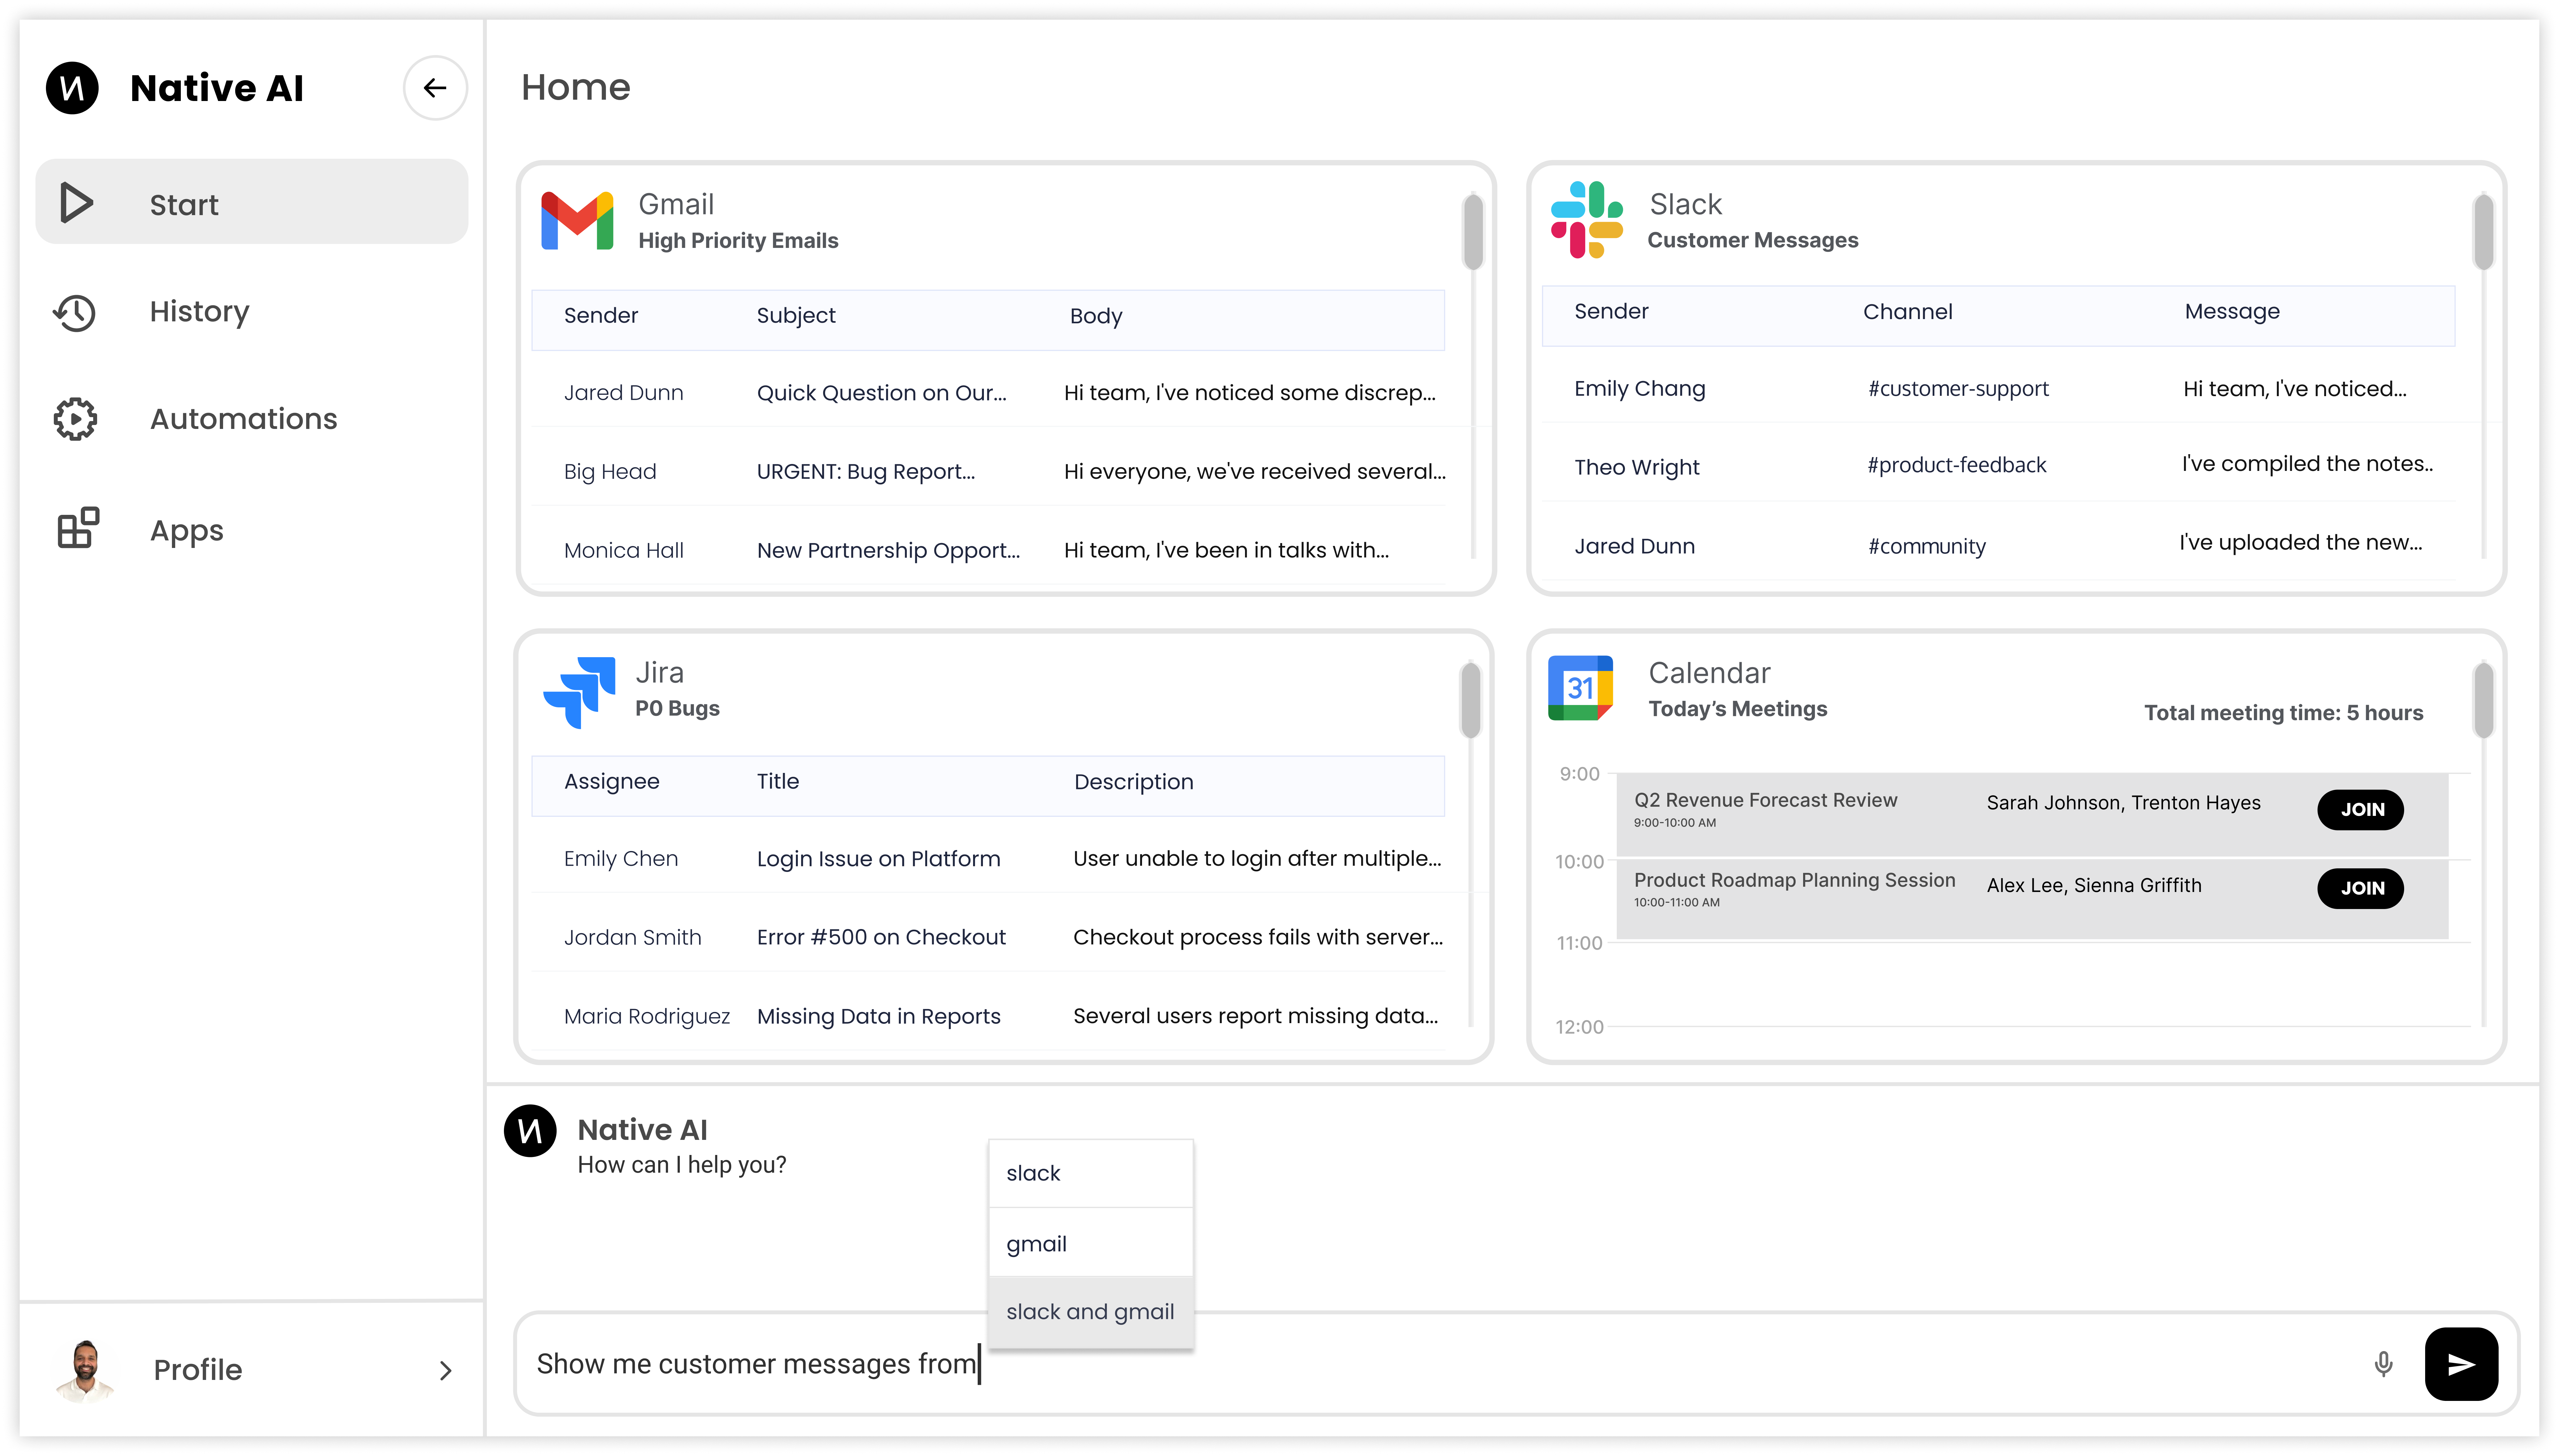Click the chat message input field
Viewport: 2559px width, 1456px height.
point(1601,1364)
